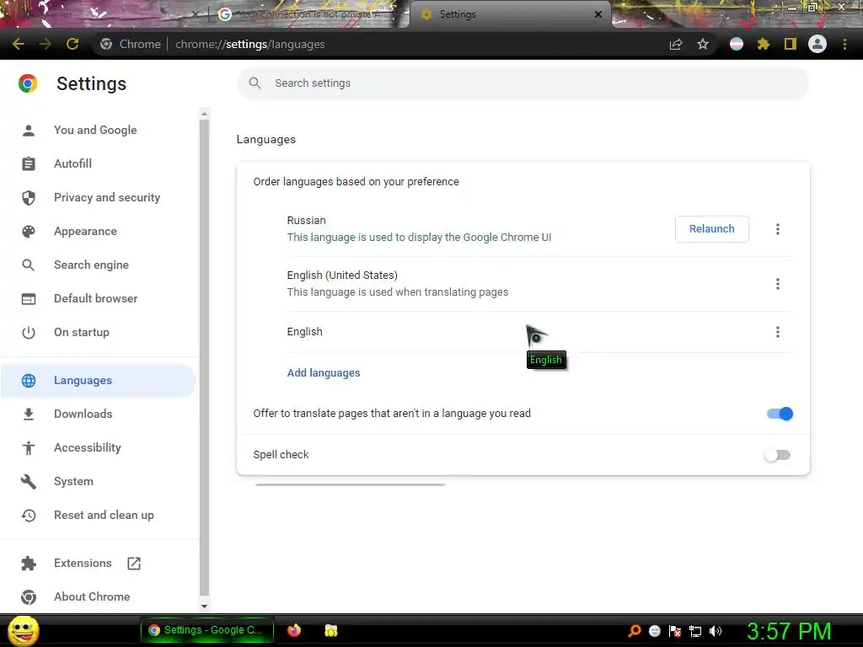Click the Russian language name
863x647 pixels.
click(x=307, y=220)
